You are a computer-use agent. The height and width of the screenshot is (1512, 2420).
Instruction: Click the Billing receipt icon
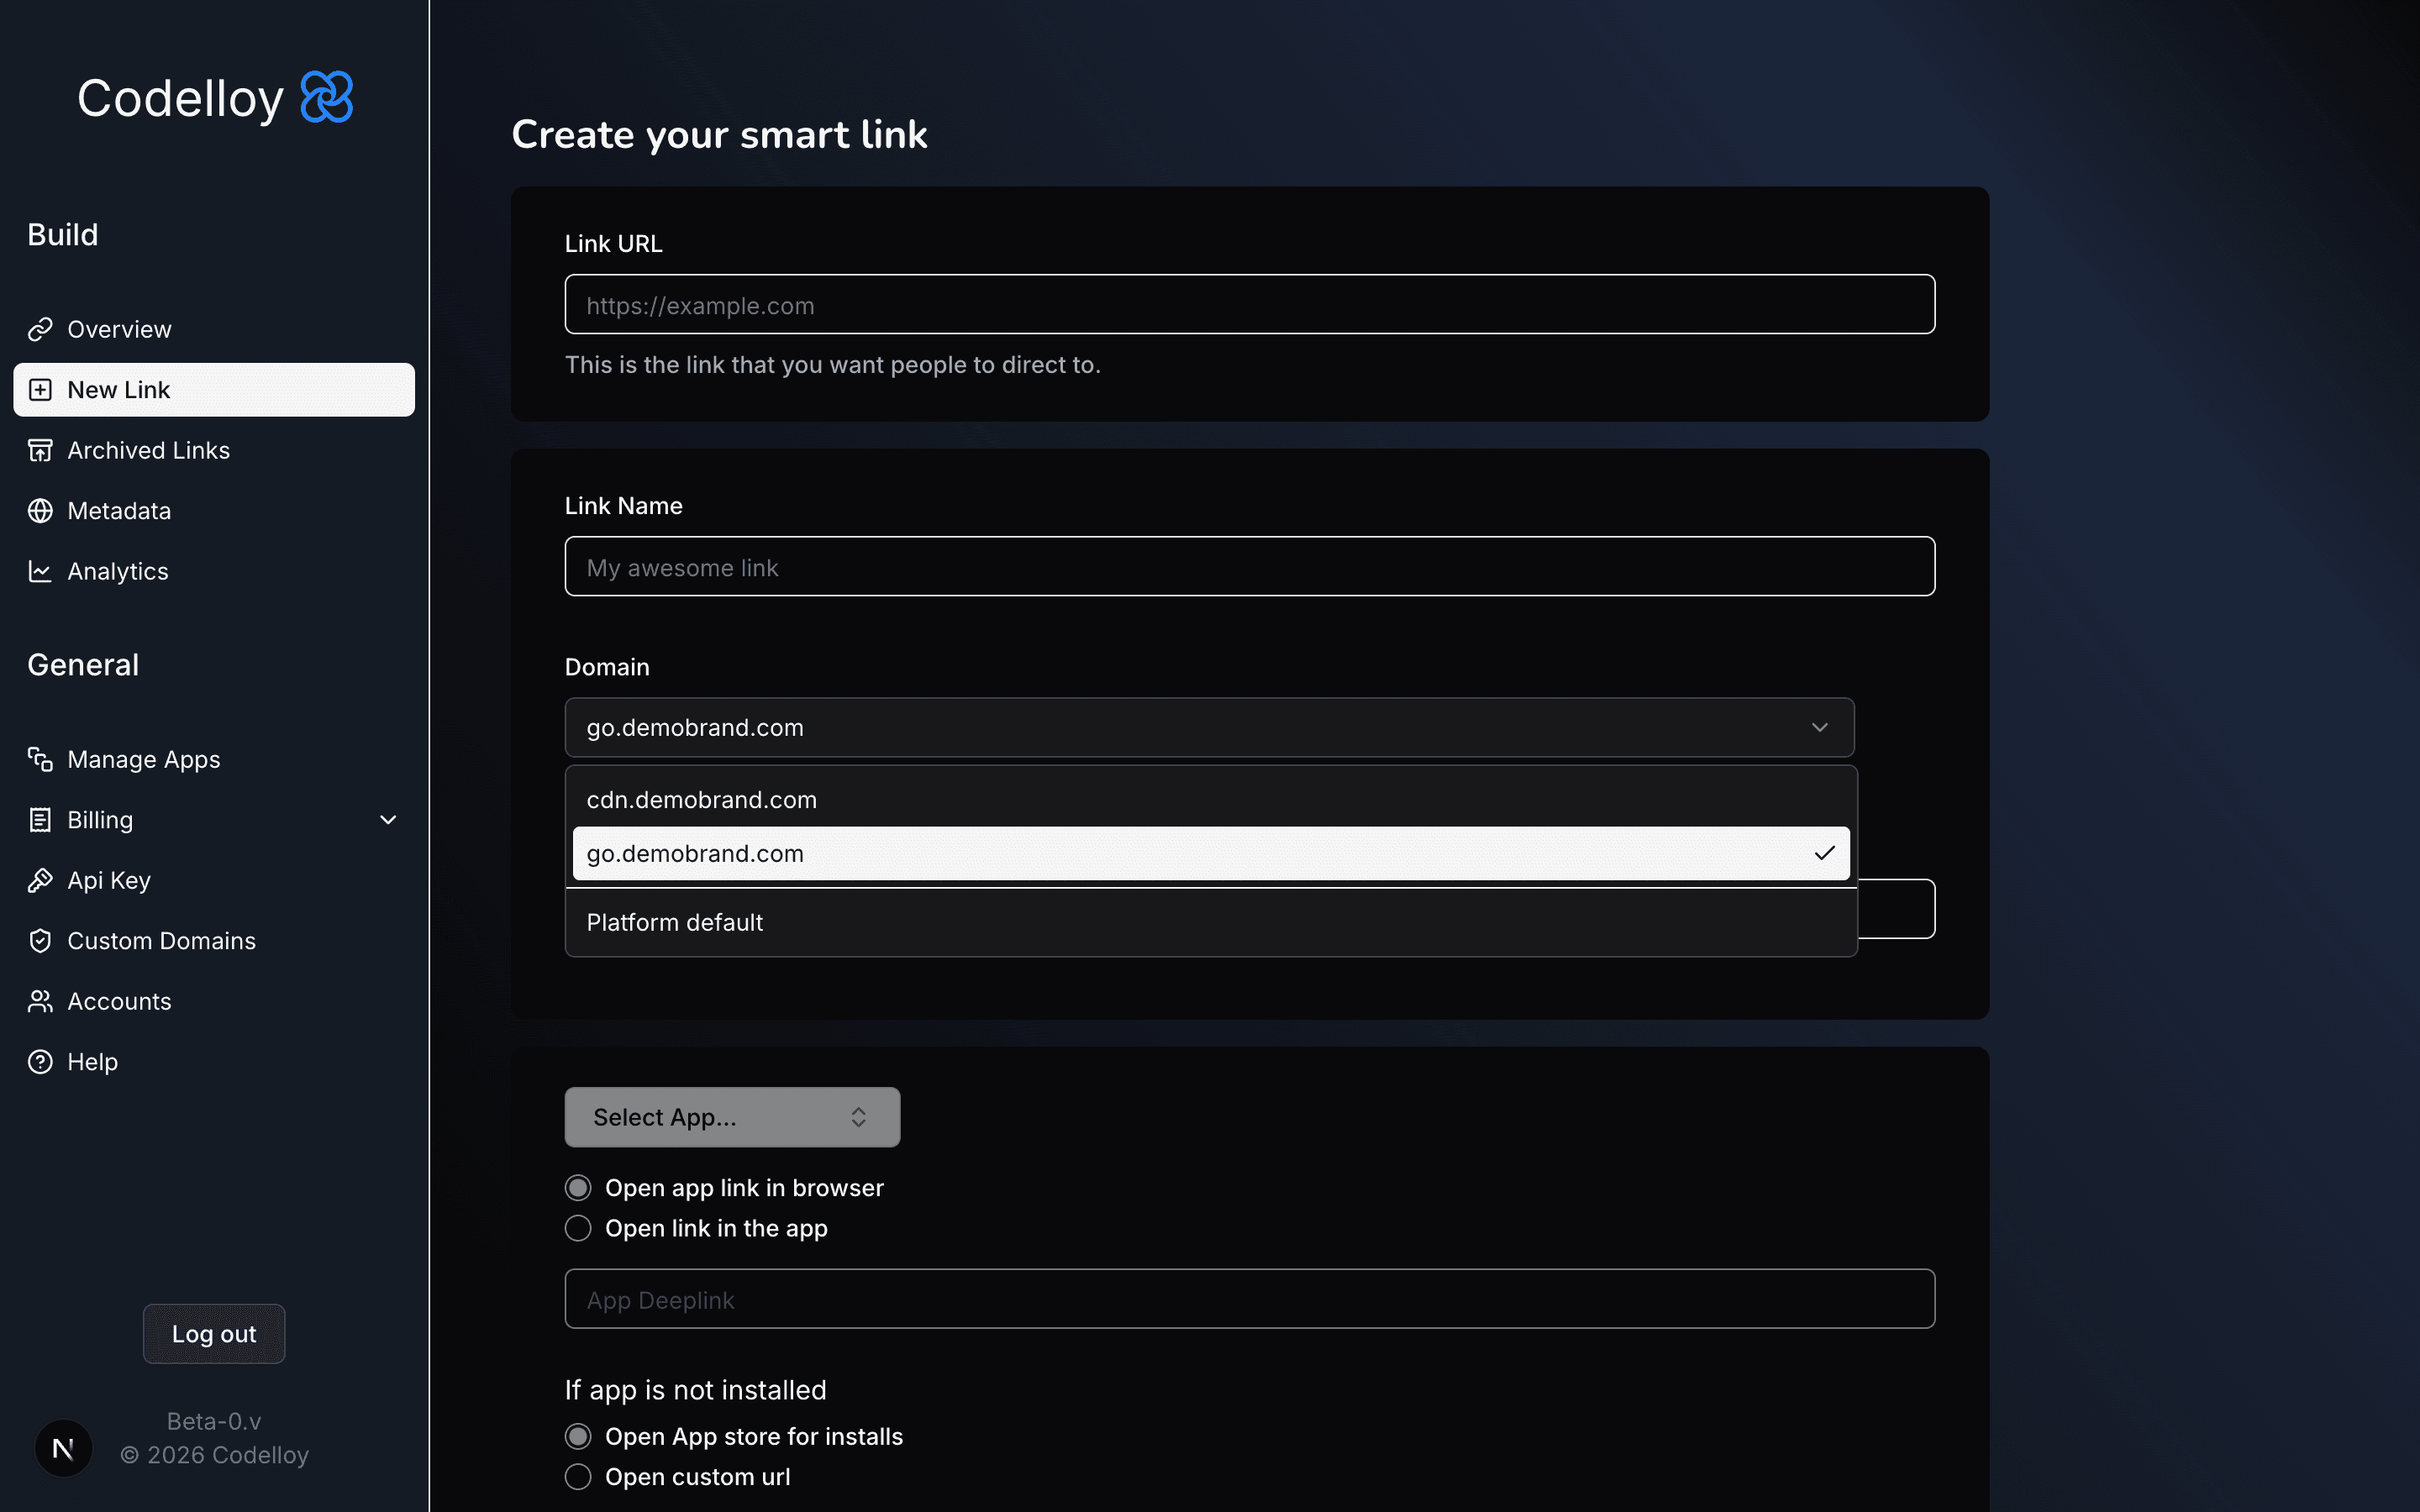[x=40, y=820]
